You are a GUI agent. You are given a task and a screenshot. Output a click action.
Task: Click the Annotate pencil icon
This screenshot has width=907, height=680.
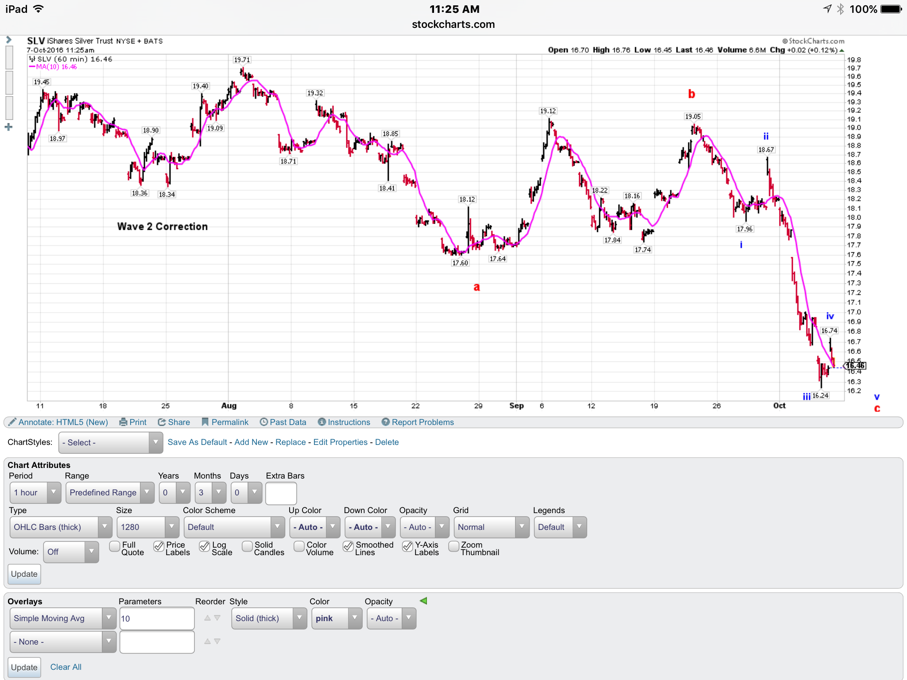[12, 422]
